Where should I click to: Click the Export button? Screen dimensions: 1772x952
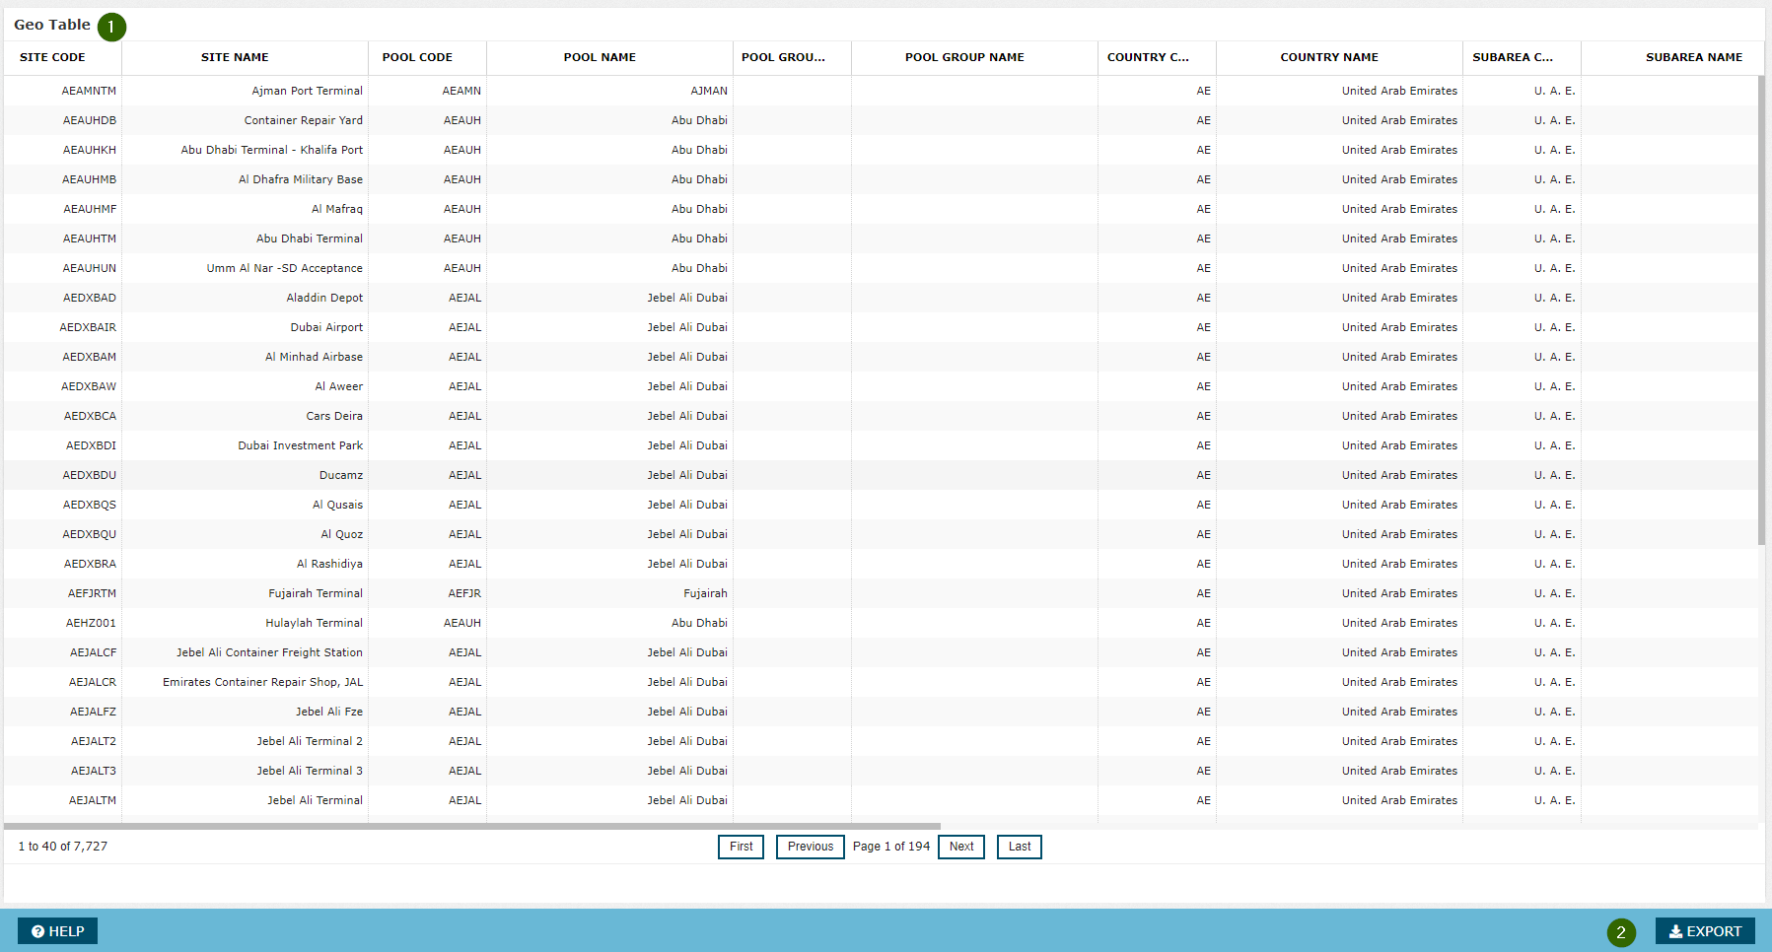click(1704, 931)
